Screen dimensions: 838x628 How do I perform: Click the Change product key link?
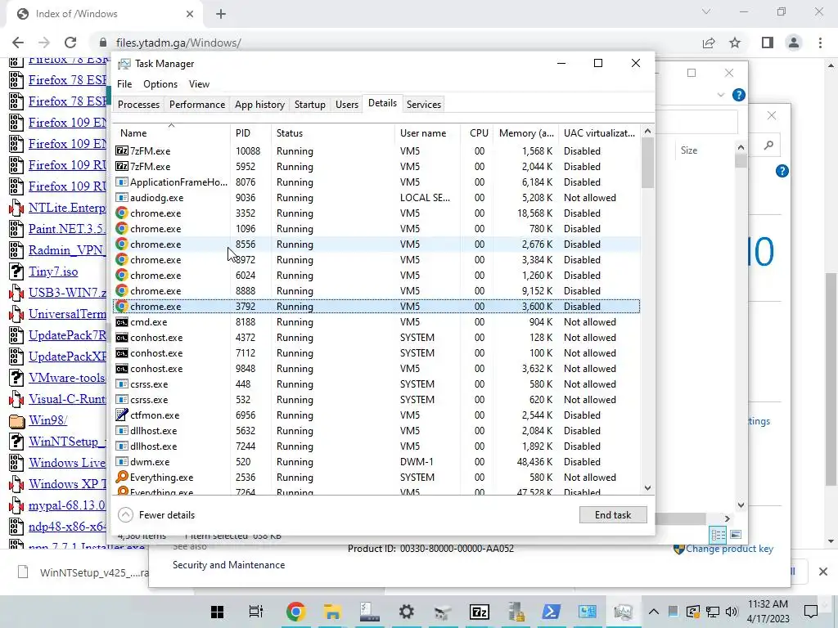click(729, 549)
